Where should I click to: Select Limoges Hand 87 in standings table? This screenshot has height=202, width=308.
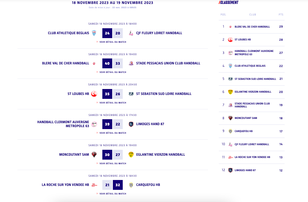245,170
